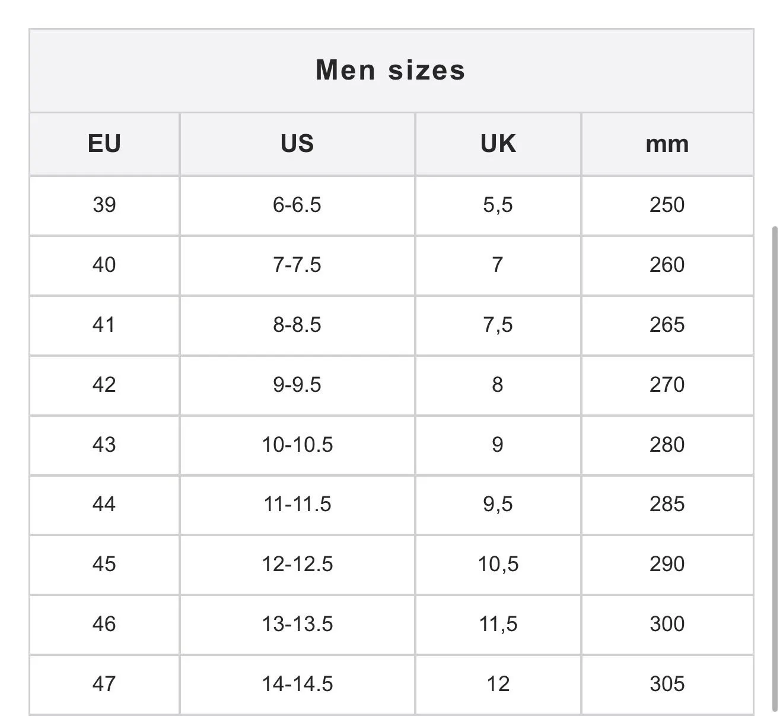Screen dimensions: 783x716
Task: Select EU size 47 cell
Action: pos(104,685)
